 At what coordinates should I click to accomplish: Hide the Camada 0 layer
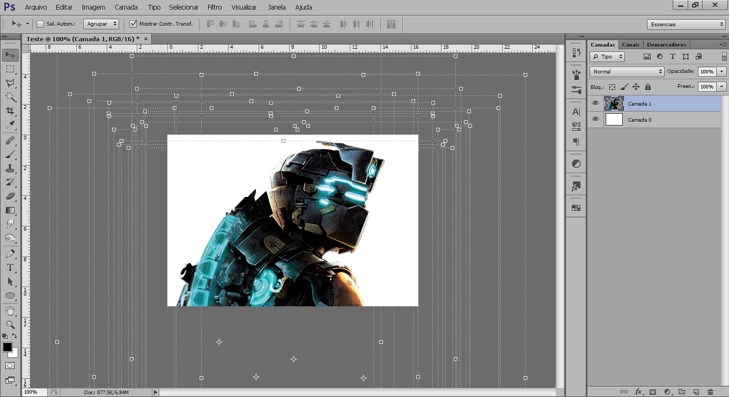tap(595, 120)
